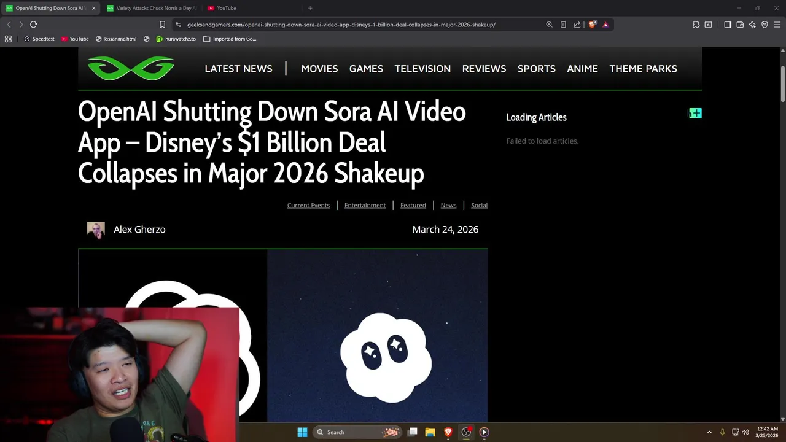This screenshot has width=786, height=442.
Task: Open the browser hamburger main menu
Action: point(777,25)
